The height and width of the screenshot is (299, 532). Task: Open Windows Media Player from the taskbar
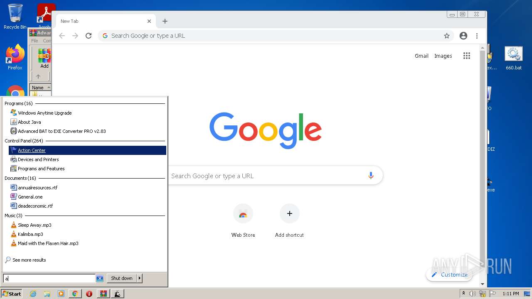click(61, 294)
